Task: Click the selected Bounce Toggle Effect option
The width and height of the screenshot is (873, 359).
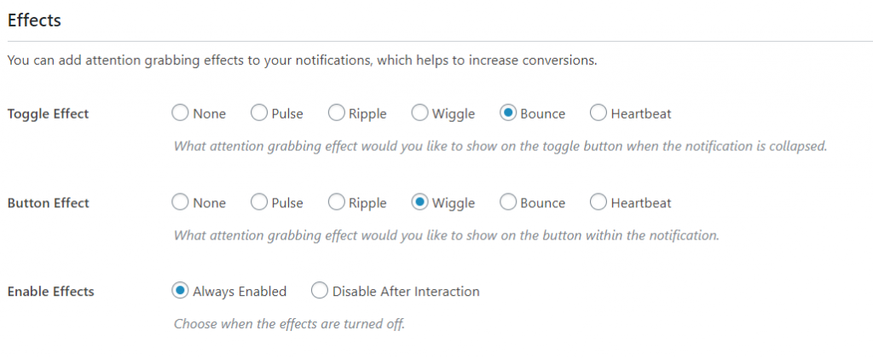Action: [x=508, y=113]
